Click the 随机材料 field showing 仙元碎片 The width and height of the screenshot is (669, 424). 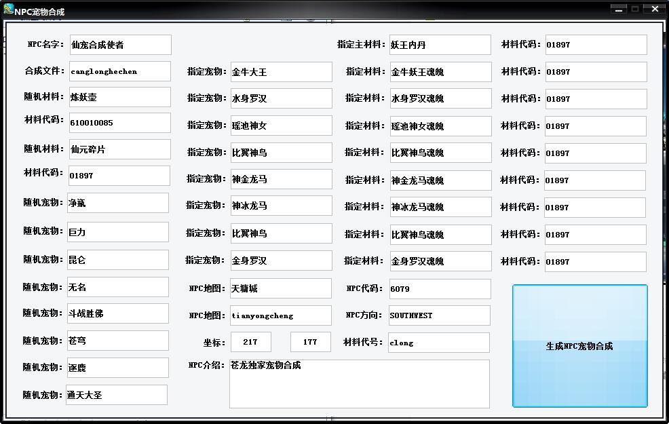119,149
